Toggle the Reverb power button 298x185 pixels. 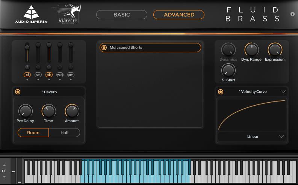tap(18, 92)
